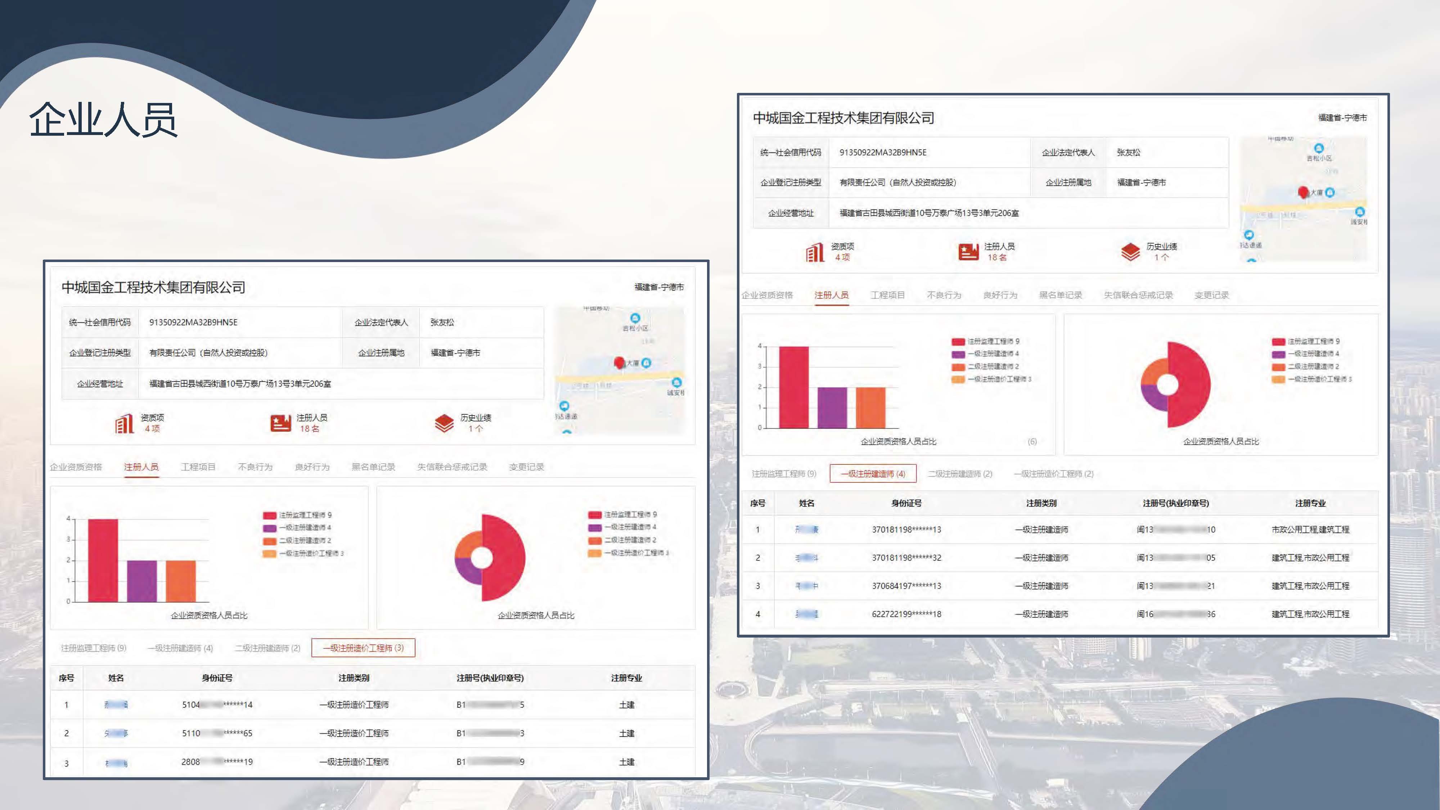This screenshot has height=810, width=1440.
Task: Open the map thumbnail in right panel
Action: (1304, 199)
